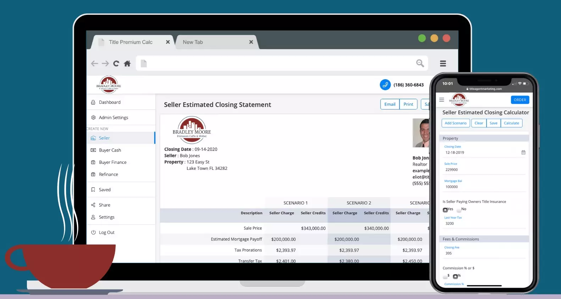
Task: Click the blue ORDER button
Action: (x=520, y=100)
